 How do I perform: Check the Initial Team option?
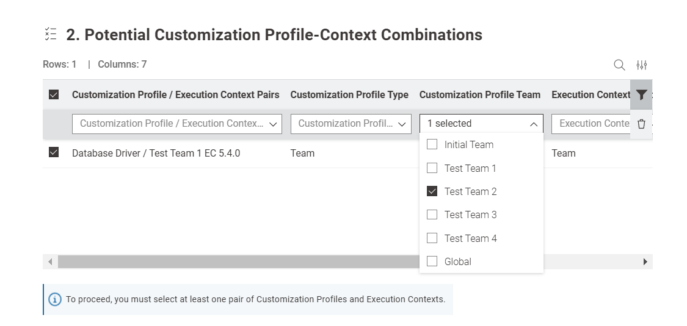tap(432, 144)
